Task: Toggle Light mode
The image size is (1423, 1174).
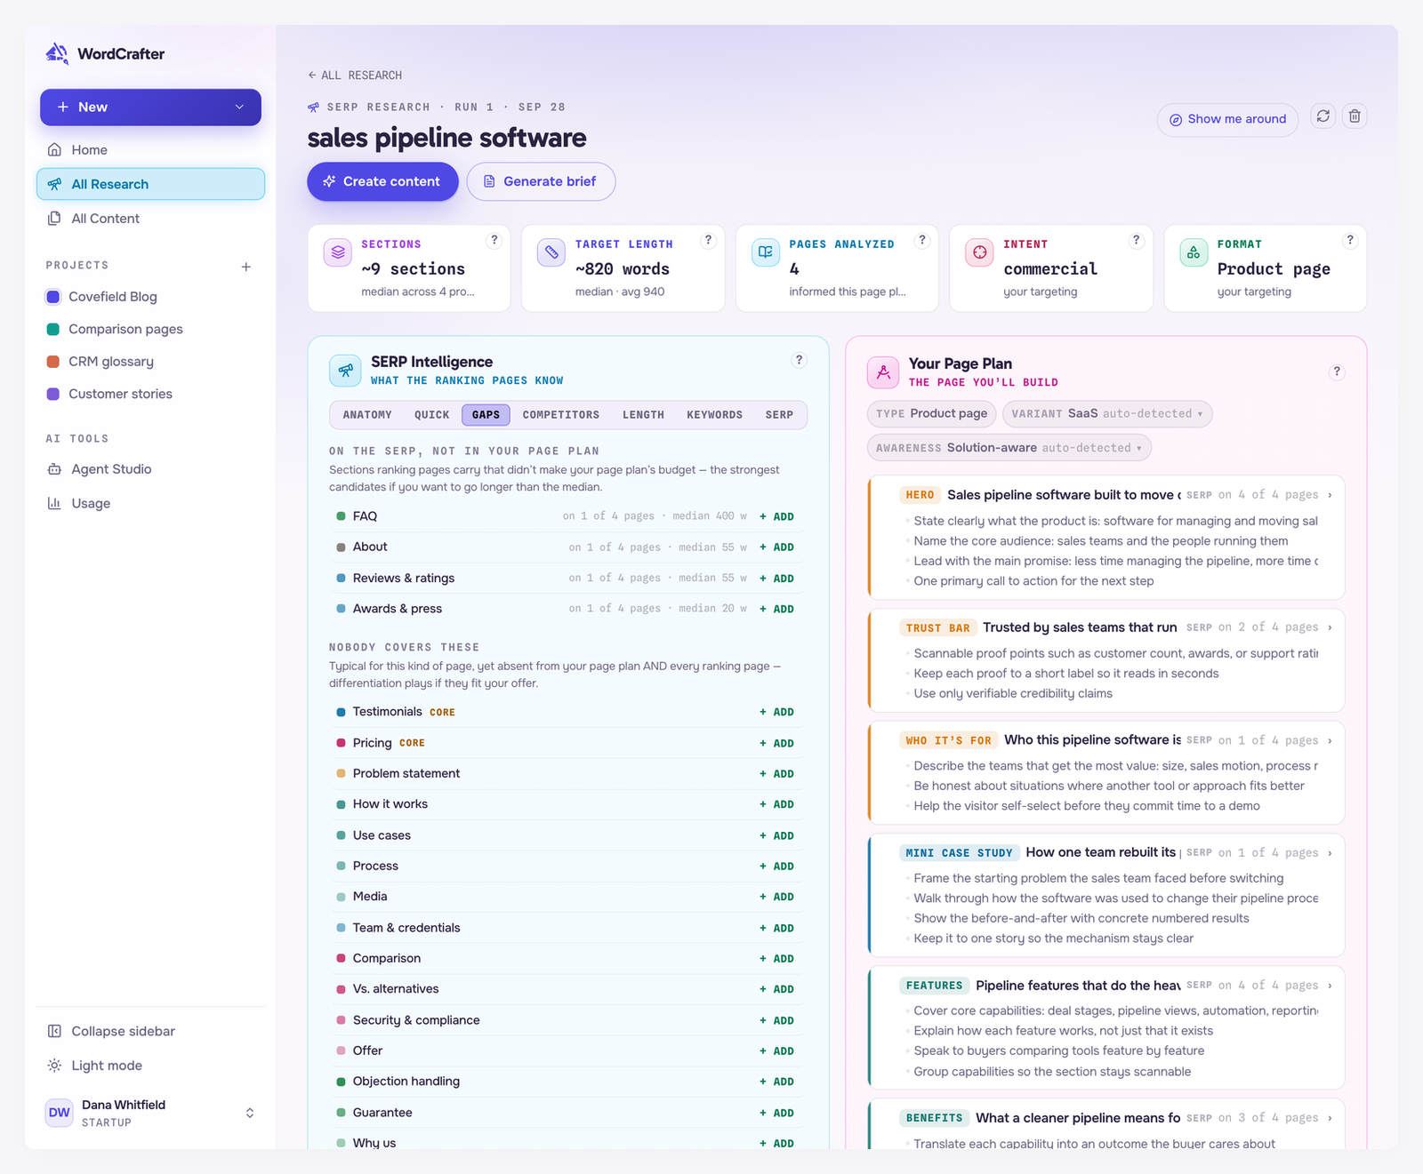Action: (x=150, y=1066)
